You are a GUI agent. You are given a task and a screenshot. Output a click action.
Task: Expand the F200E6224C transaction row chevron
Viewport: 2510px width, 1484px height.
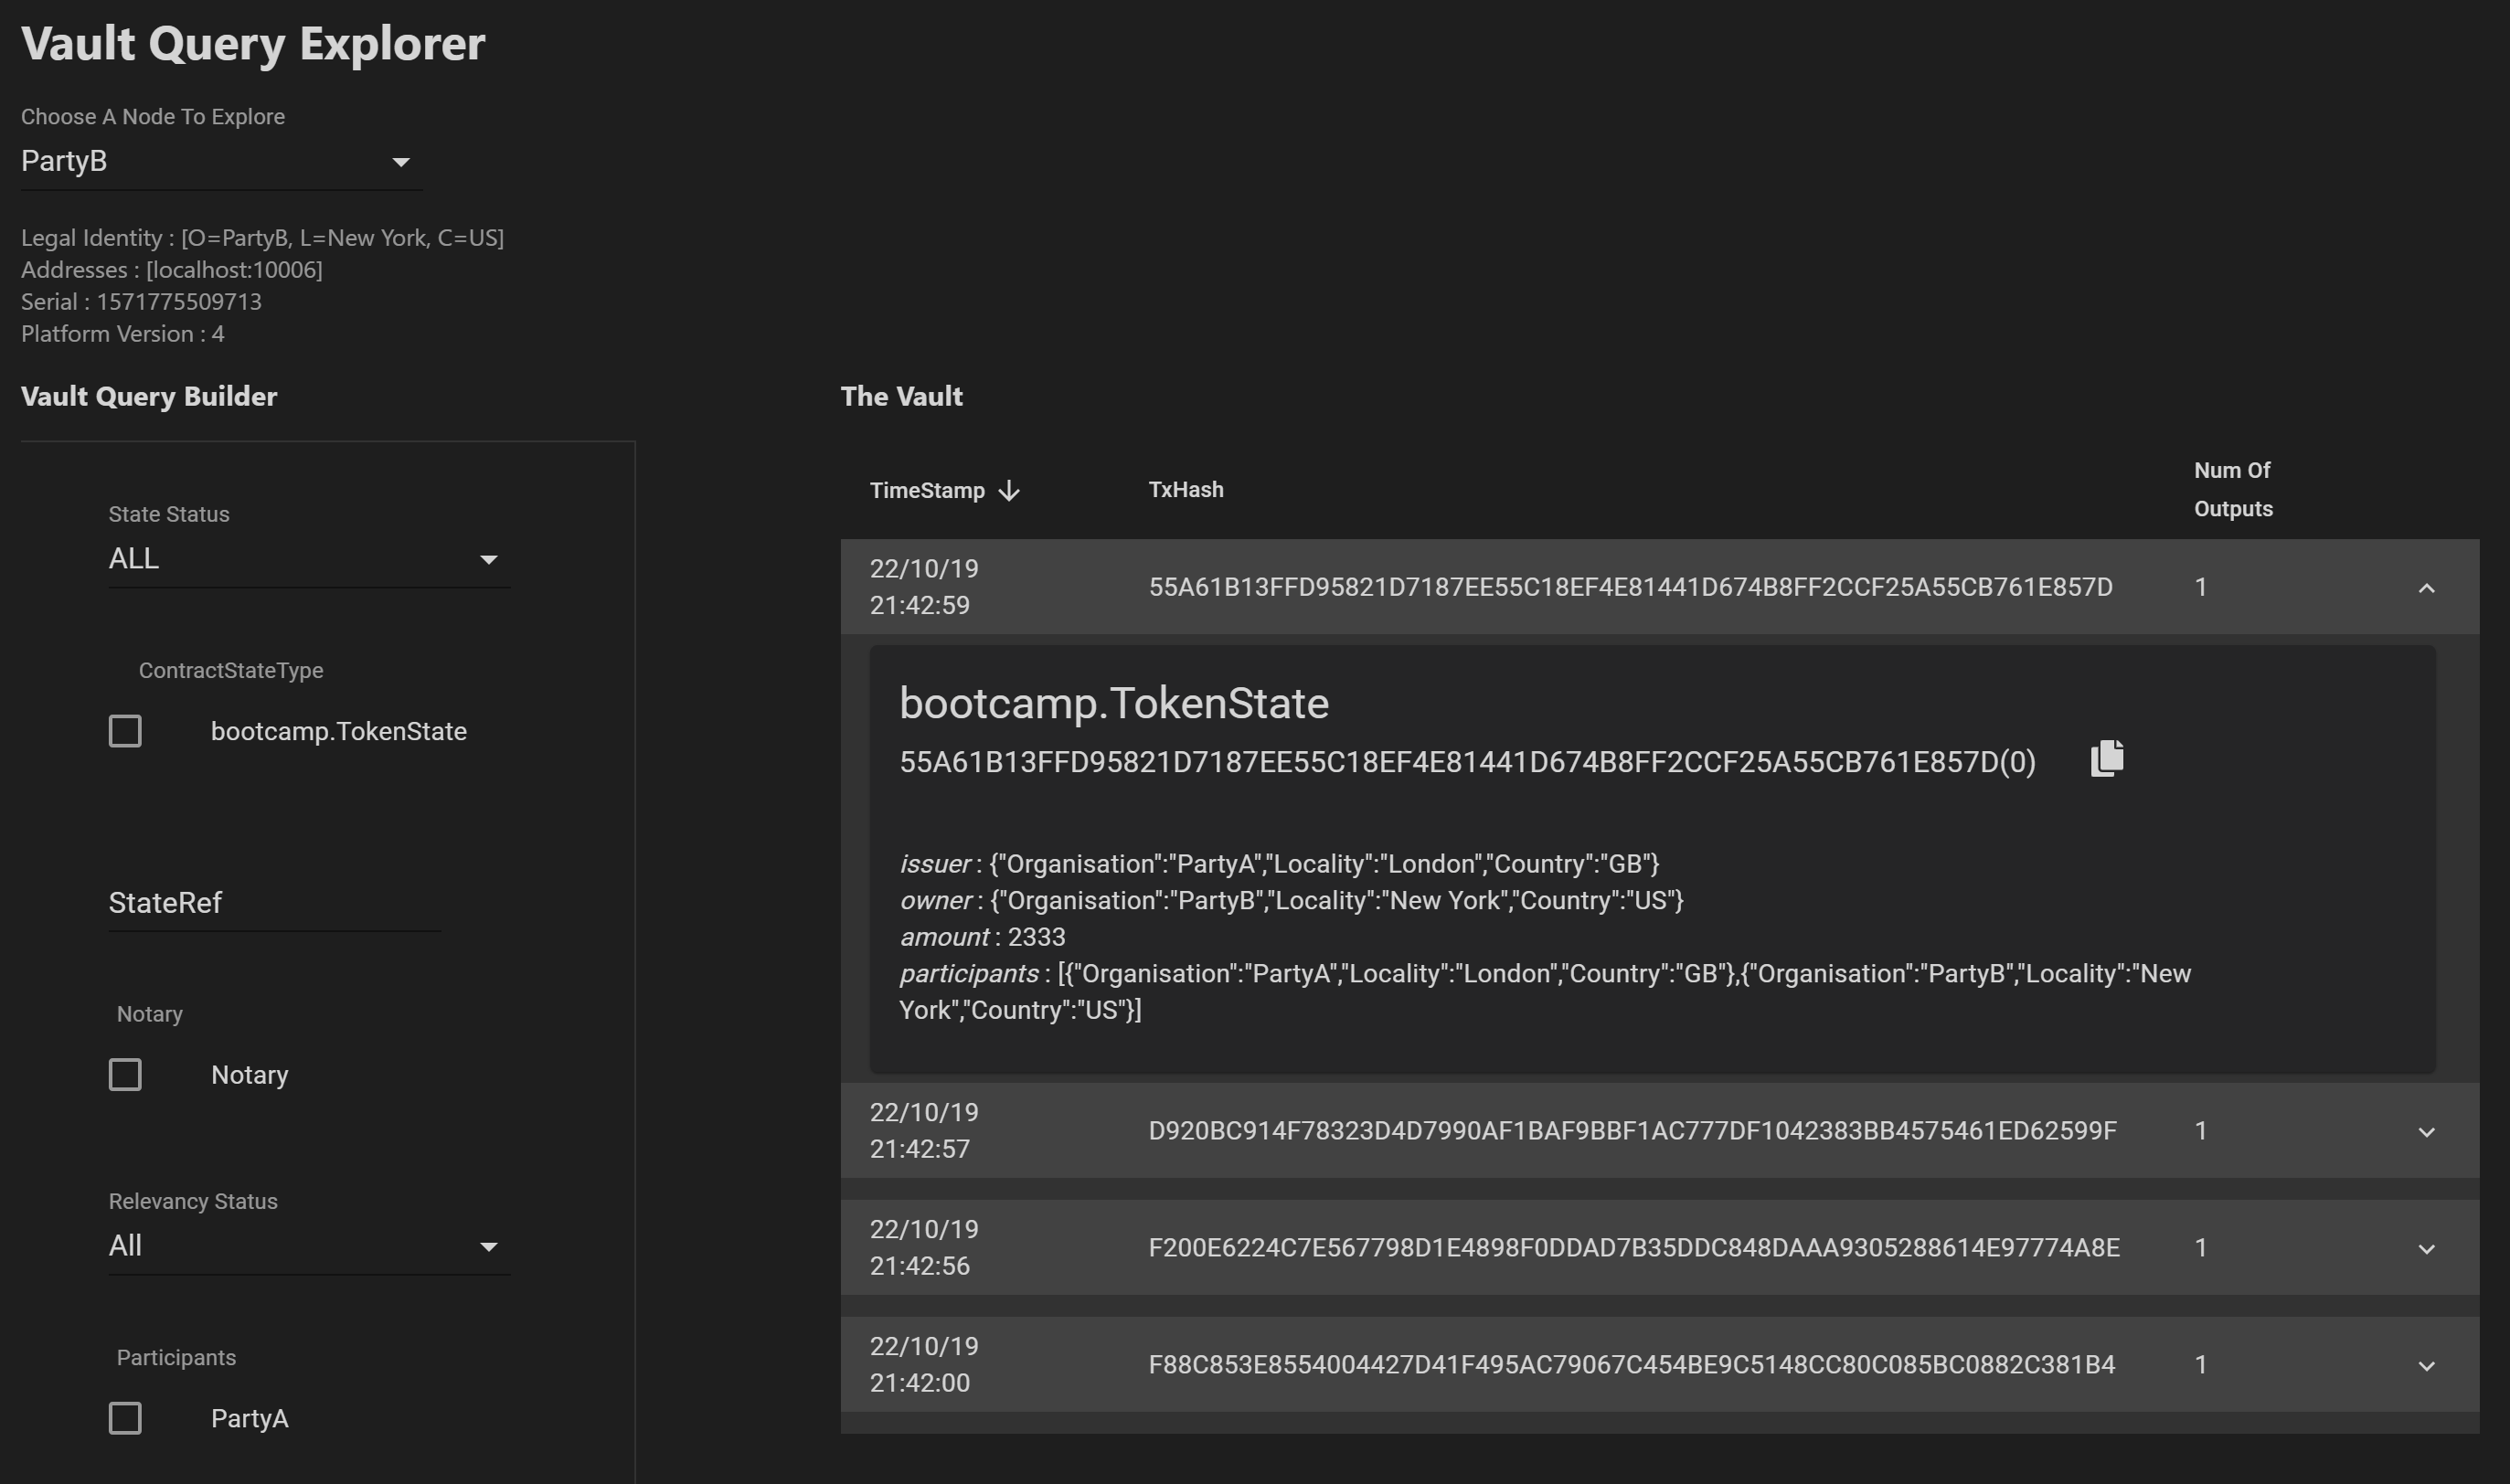point(2425,1249)
